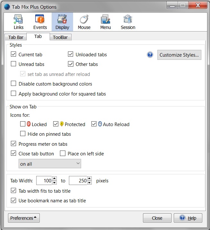This screenshot has width=210, height=230.
Task: Click the blue styles help icon
Action: pyautogui.click(x=150, y=55)
